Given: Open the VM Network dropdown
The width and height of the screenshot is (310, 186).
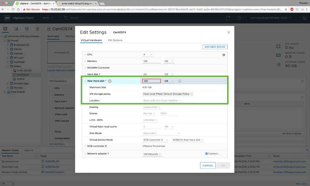Looking at the screenshot, I should click(x=152, y=154).
